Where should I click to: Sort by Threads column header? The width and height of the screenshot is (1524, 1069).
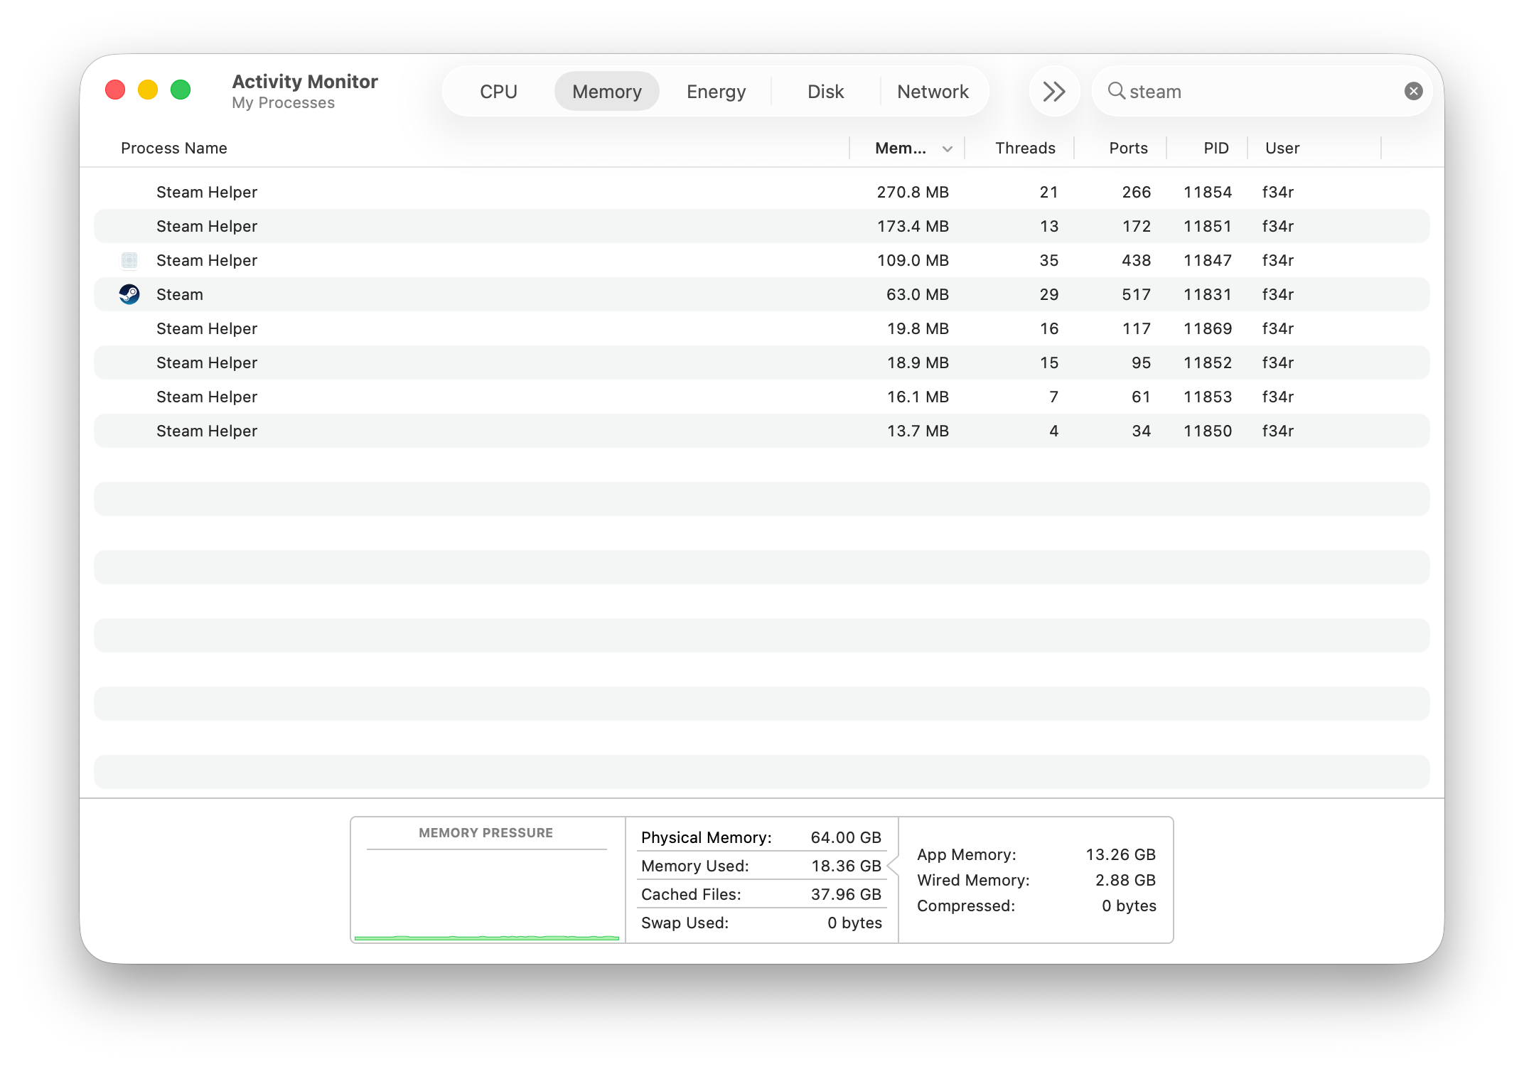tap(1025, 148)
